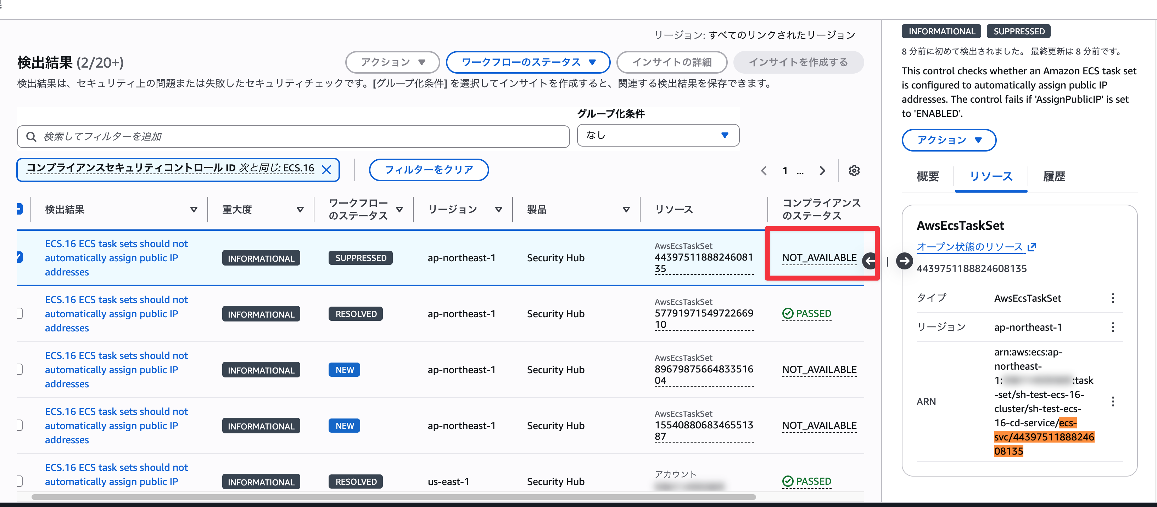Uncheck the SUPPRESSED finding row checkbox

(19, 257)
